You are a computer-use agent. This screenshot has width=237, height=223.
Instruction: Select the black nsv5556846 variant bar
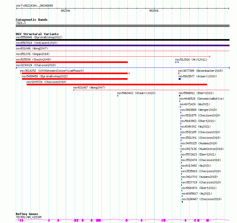coord(122,40)
